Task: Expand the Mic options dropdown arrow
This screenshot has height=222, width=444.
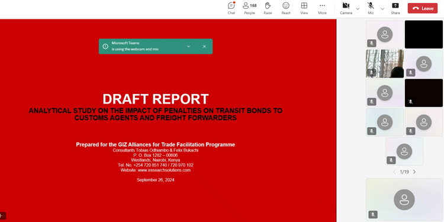Action: tap(382, 9)
